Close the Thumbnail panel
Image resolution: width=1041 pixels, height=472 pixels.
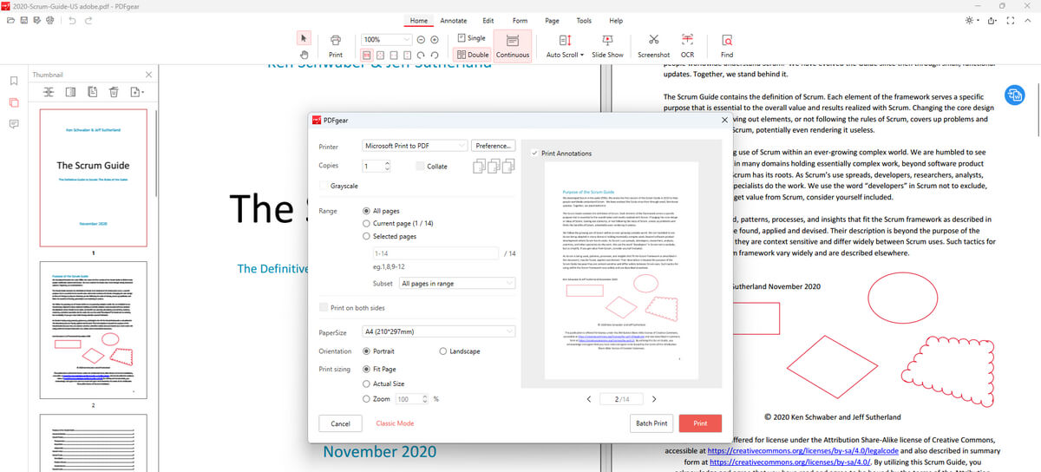148,75
